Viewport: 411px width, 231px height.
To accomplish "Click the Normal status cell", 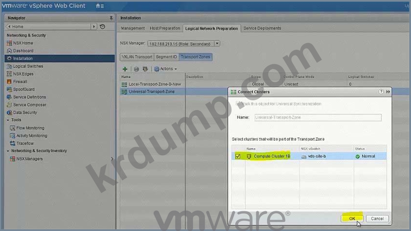I will 368,156.
